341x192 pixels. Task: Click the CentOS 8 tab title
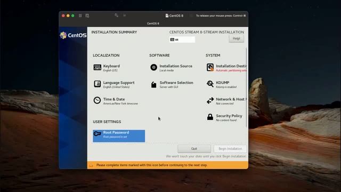pos(153,23)
